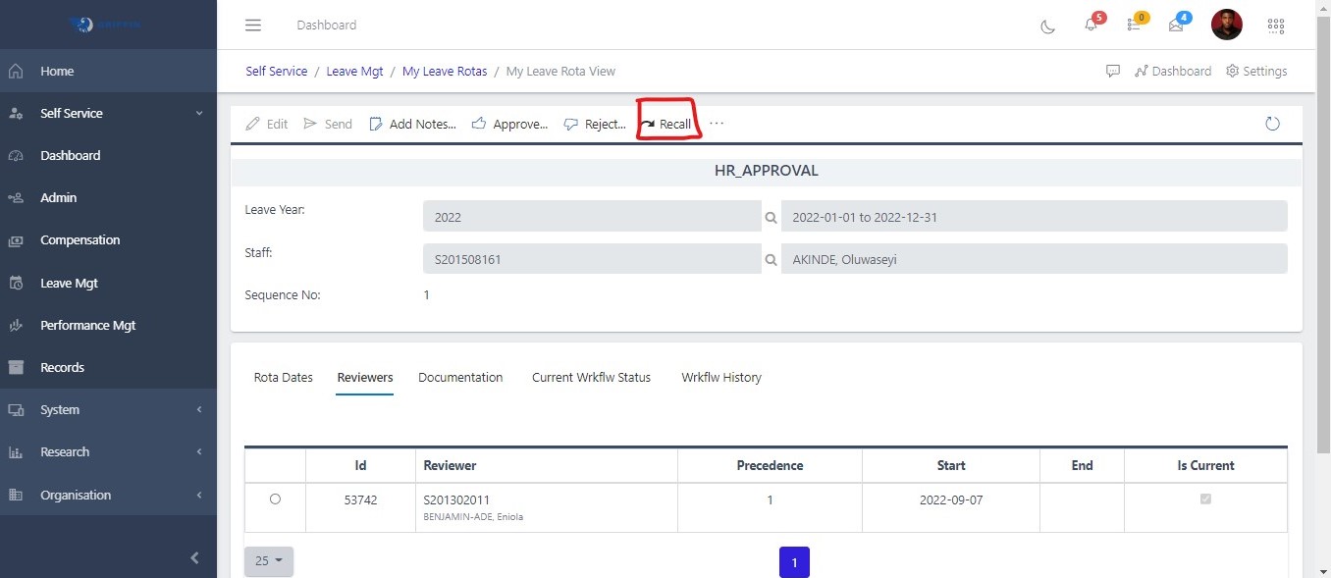The image size is (1331, 578).
Task: Click the Staff search magnifier field
Action: (x=772, y=259)
